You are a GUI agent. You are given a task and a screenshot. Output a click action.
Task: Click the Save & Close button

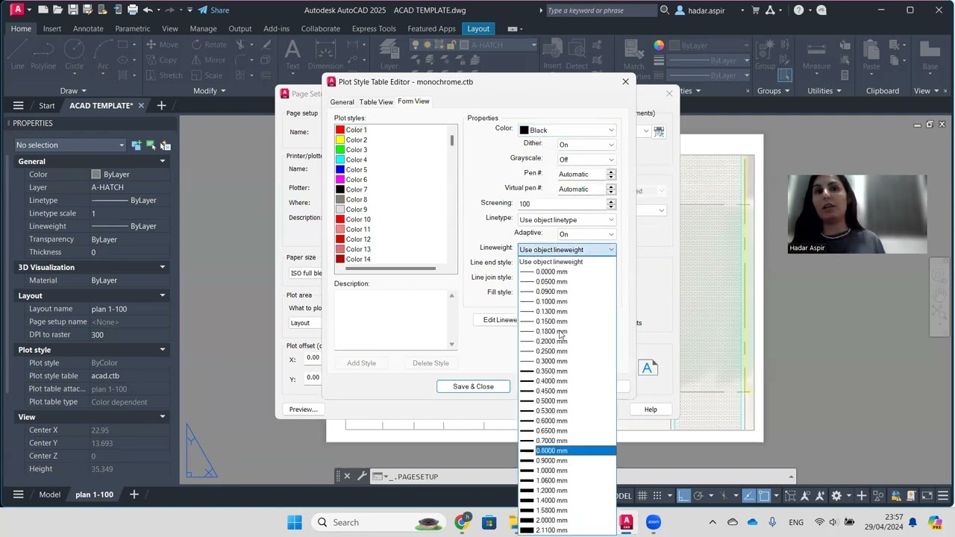[x=473, y=386]
